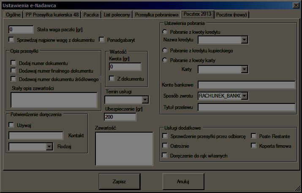The height and width of the screenshot is (193, 302).
Task: Enable Koperta firmowa checkbox
Action: [254, 145]
